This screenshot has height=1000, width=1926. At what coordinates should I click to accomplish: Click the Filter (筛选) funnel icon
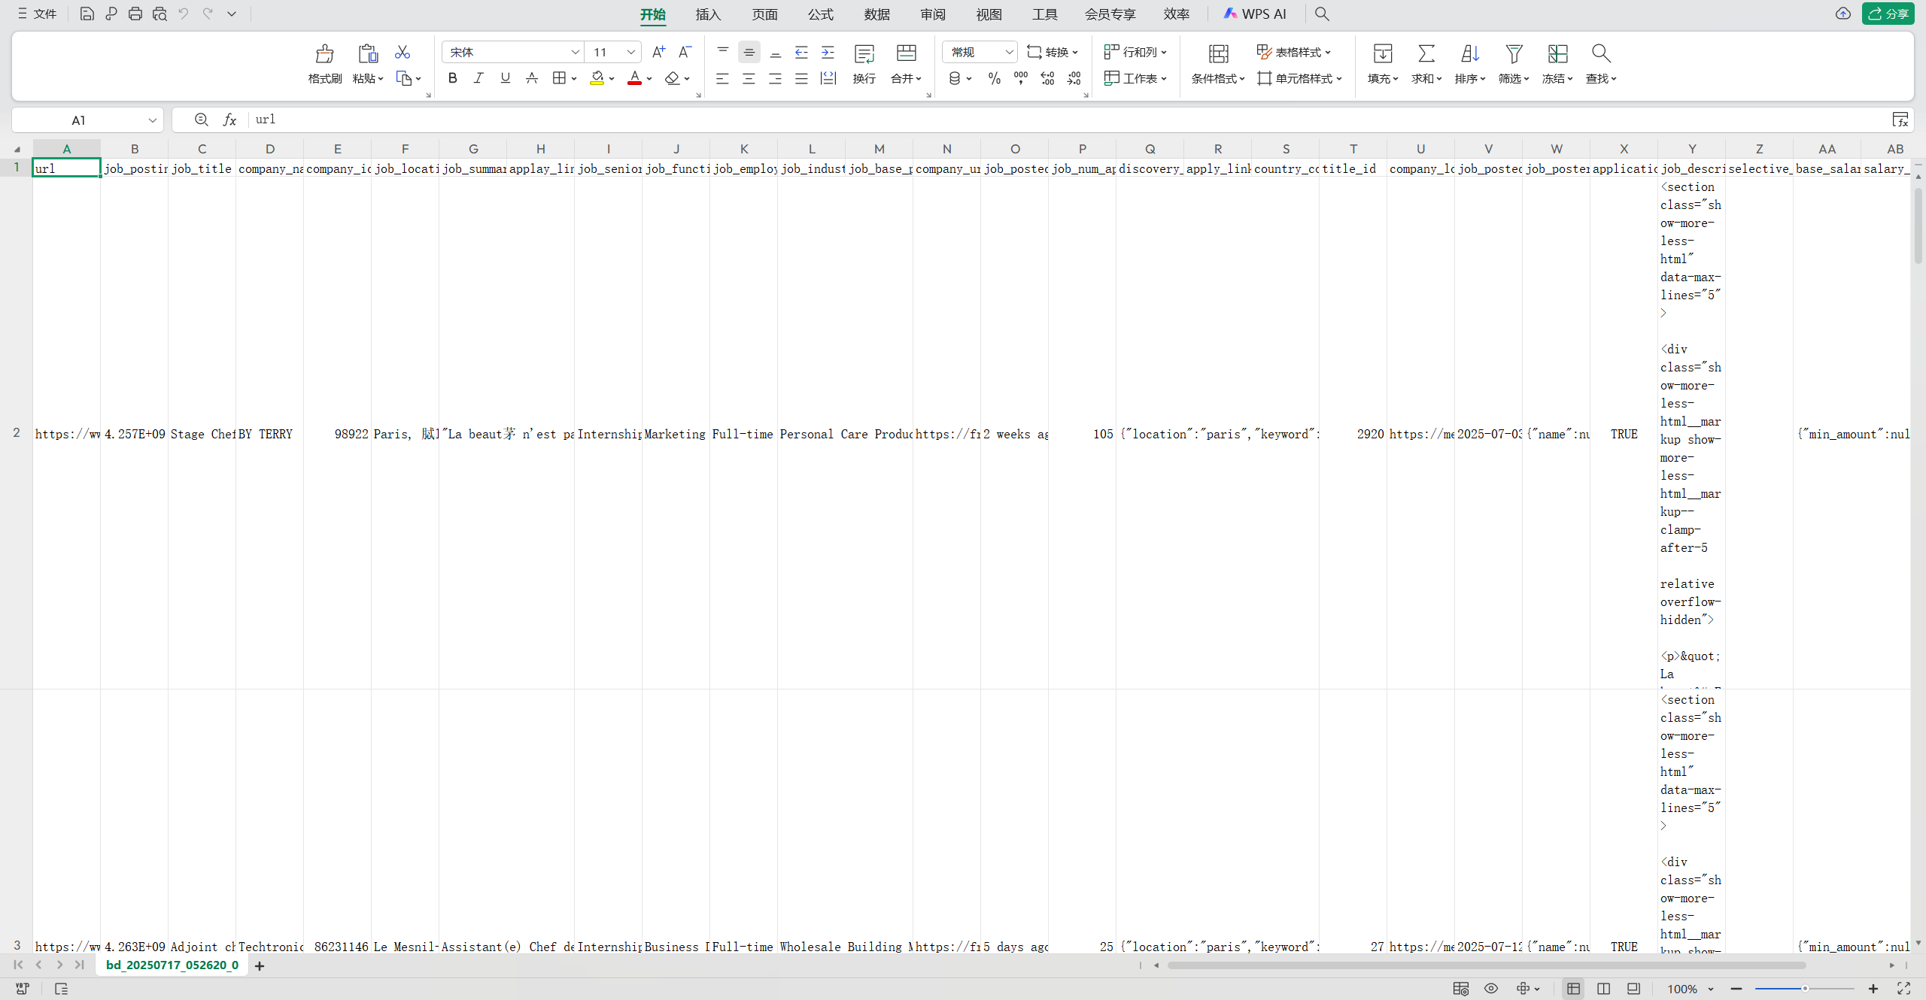coord(1514,54)
